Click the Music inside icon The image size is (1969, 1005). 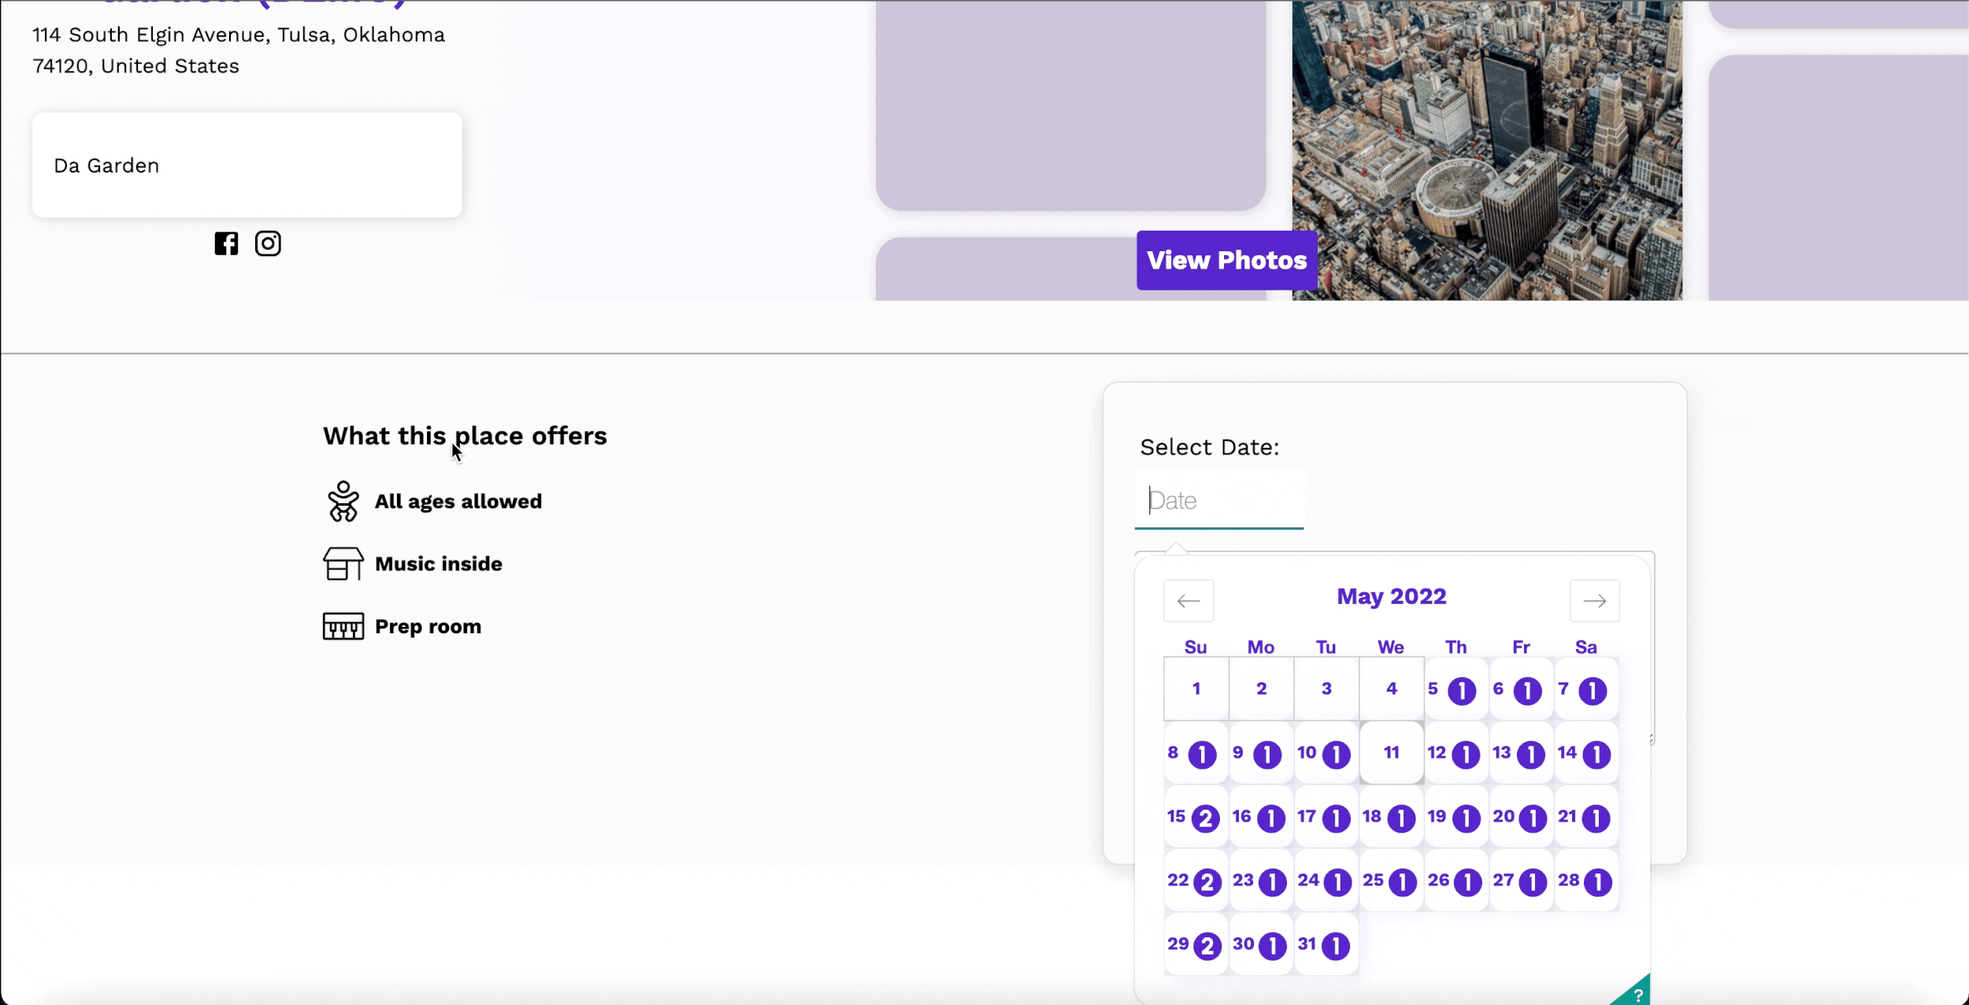[x=343, y=564]
